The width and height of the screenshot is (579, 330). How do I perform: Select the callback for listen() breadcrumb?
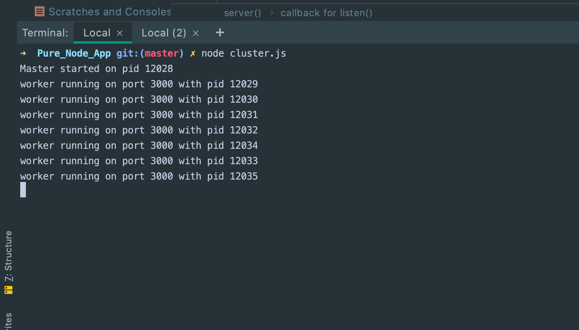[x=326, y=13]
